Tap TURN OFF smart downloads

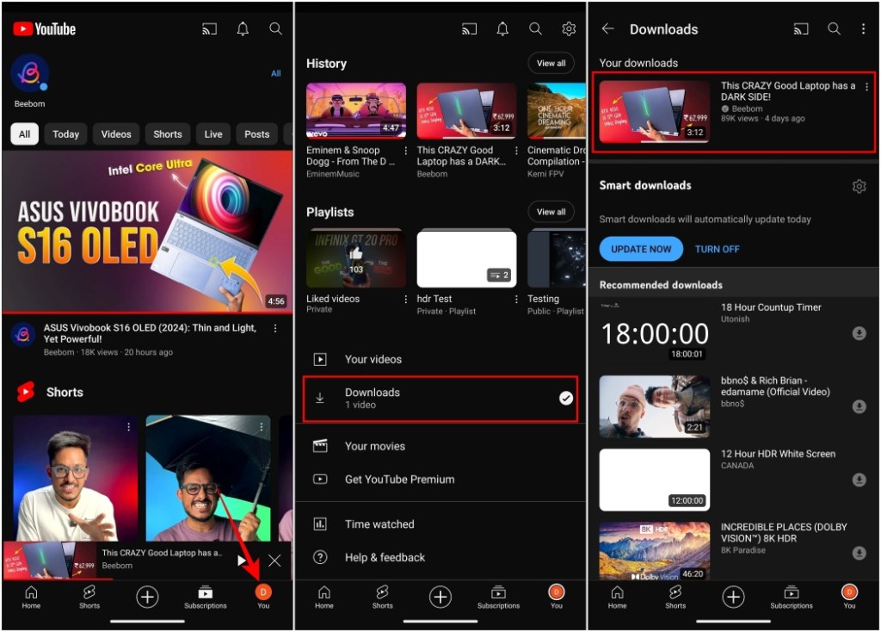[x=717, y=249]
